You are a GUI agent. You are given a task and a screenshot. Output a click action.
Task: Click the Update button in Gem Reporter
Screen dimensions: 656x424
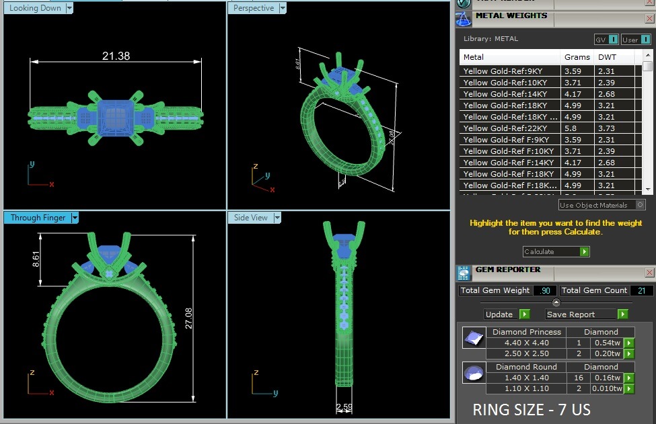click(x=501, y=314)
